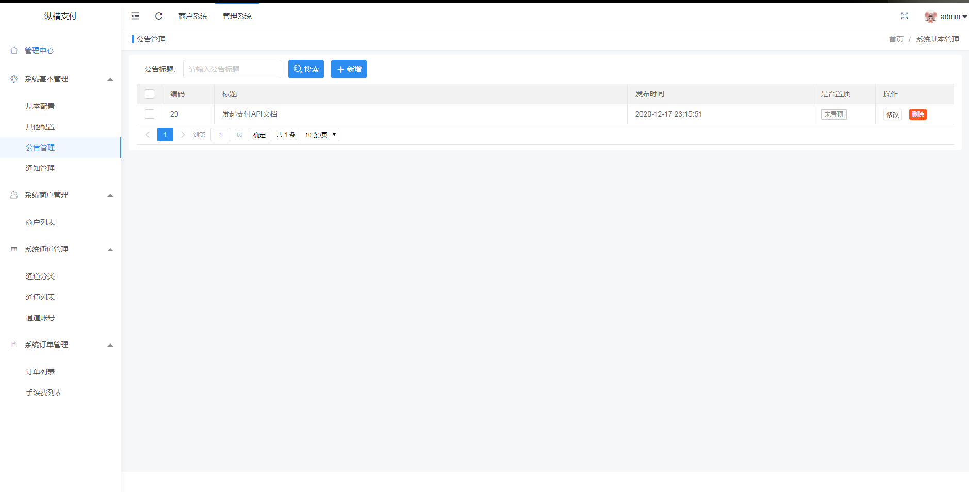Click the refresh page icon
The width and height of the screenshot is (969, 492).
point(159,16)
